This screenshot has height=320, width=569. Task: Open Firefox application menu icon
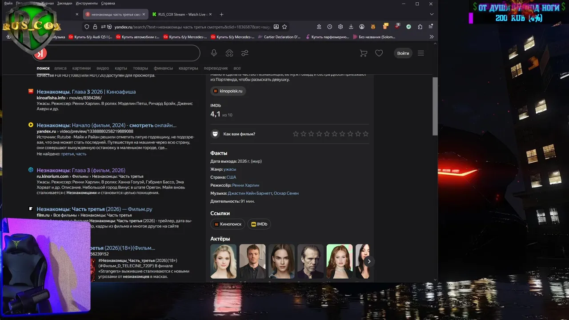[431, 27]
